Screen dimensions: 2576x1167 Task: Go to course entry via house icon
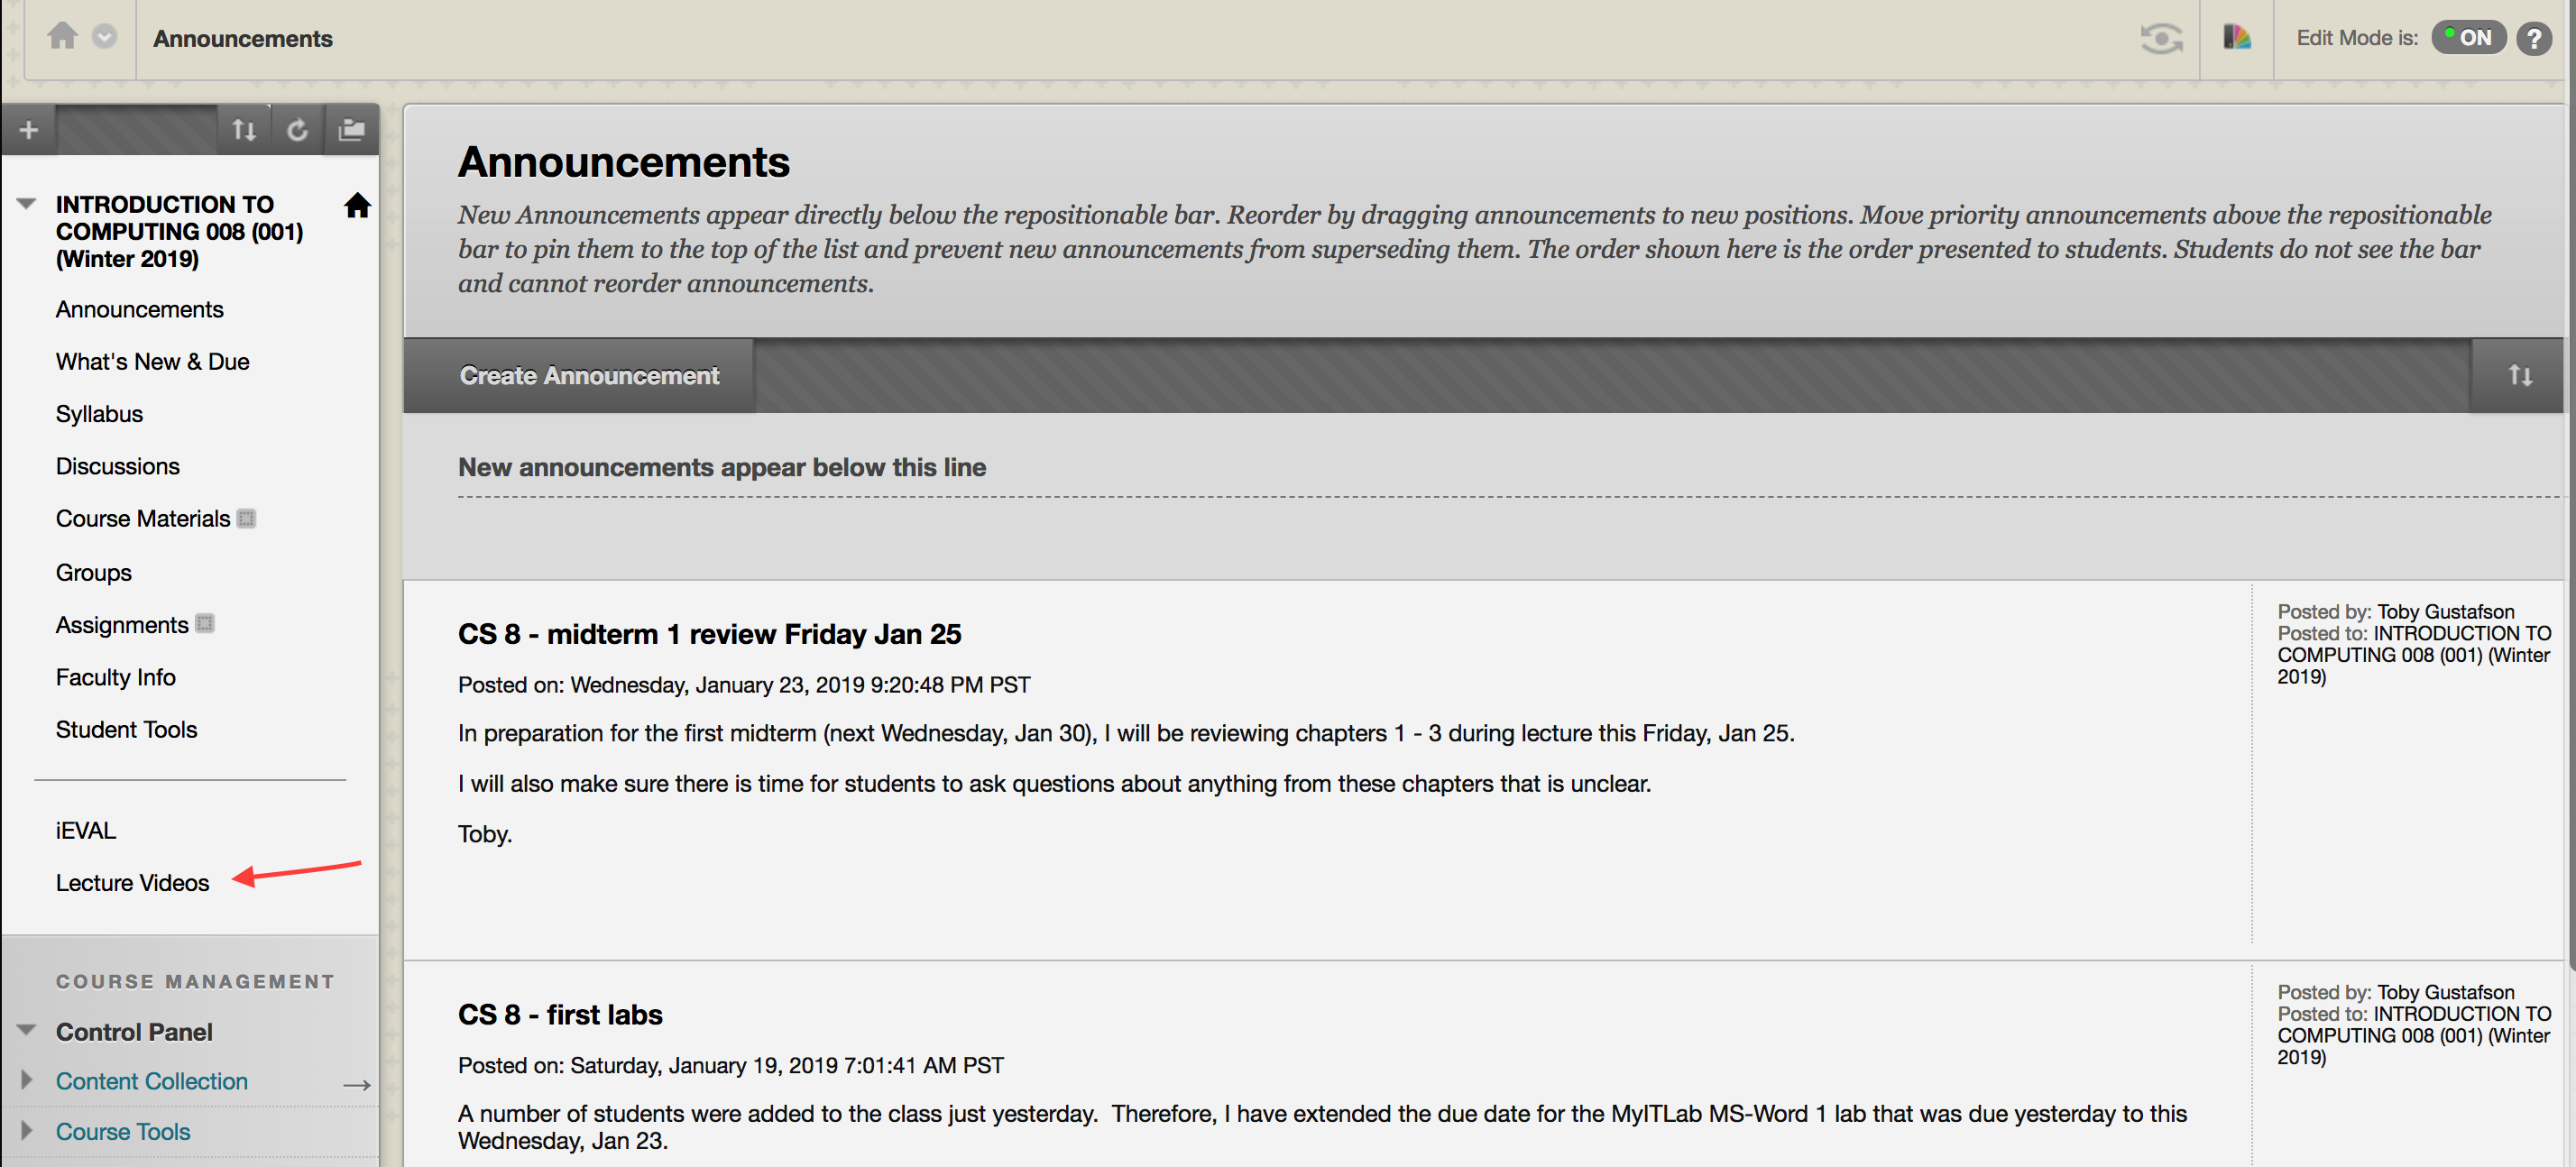pos(357,205)
